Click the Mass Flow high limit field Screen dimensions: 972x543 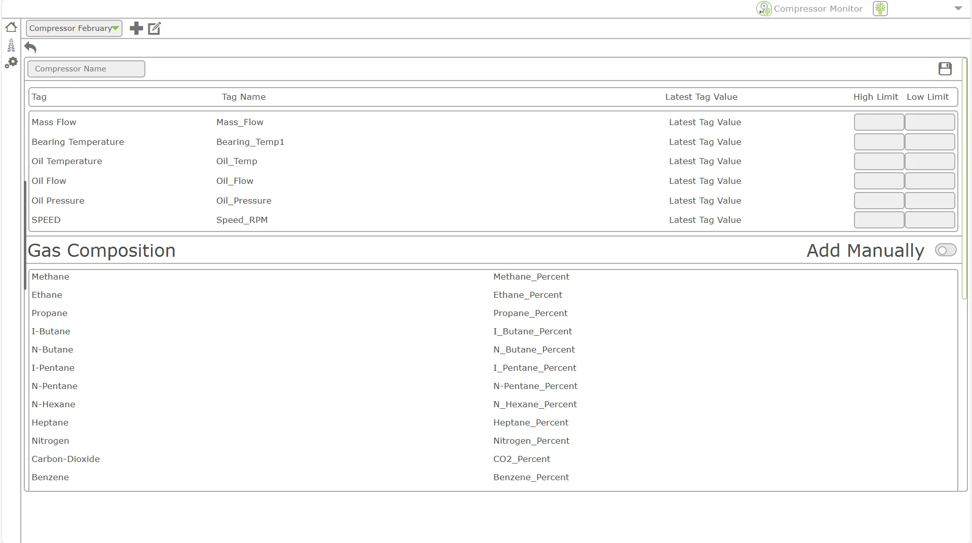click(879, 122)
